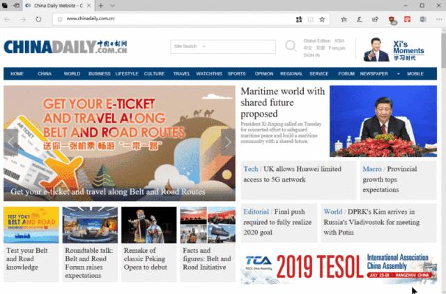Click the SIGN IN link
Viewport: 446px width, 294px height.
click(312, 55)
